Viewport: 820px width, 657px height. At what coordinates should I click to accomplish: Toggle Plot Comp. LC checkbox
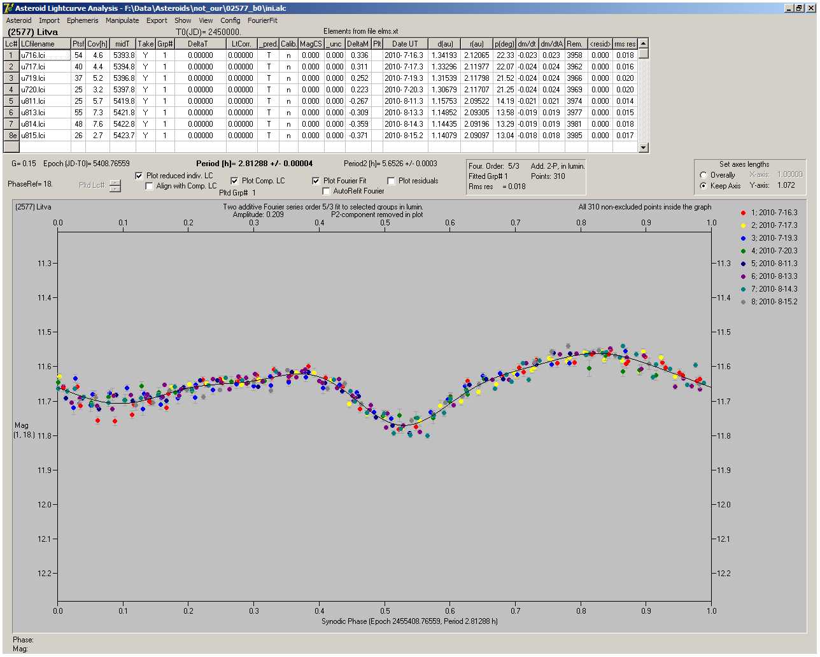234,181
